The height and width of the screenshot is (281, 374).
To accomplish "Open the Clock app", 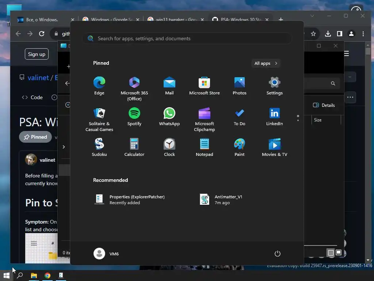I will (x=169, y=147).
